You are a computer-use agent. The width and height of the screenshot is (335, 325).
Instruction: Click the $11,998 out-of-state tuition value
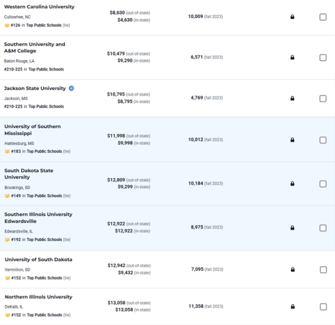tap(116, 136)
